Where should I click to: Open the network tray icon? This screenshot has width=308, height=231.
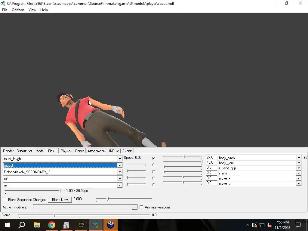(x=262, y=225)
